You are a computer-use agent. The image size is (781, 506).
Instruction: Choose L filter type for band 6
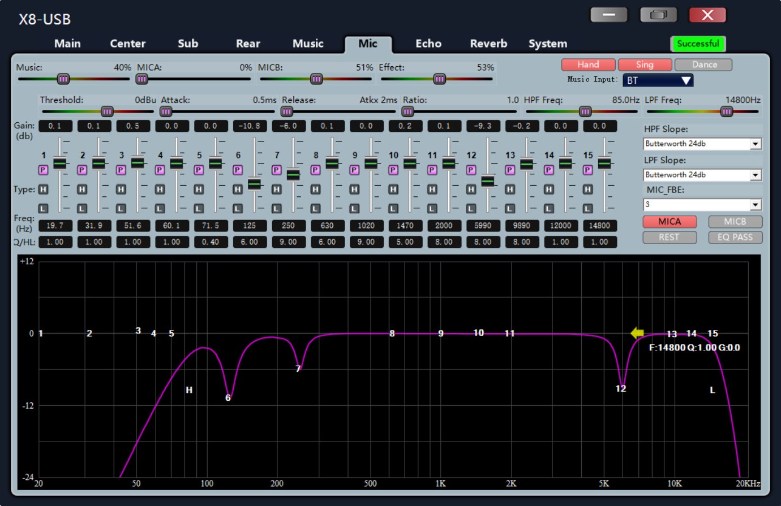coord(238,208)
